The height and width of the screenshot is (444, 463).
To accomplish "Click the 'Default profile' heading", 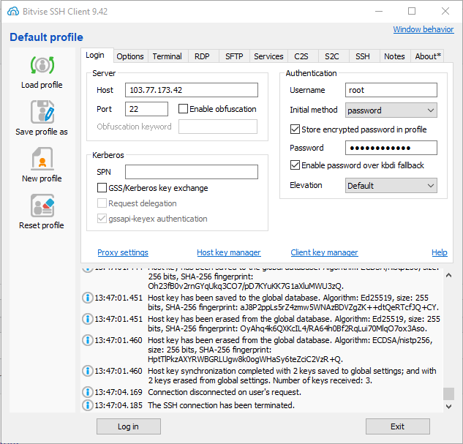I will [46, 37].
